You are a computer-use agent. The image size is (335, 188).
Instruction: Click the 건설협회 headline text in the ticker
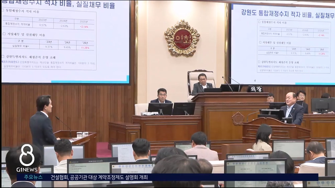coord(99,177)
